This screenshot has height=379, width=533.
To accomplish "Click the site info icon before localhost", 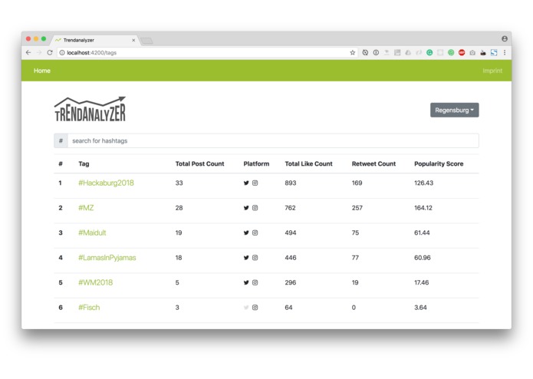I will coord(62,53).
